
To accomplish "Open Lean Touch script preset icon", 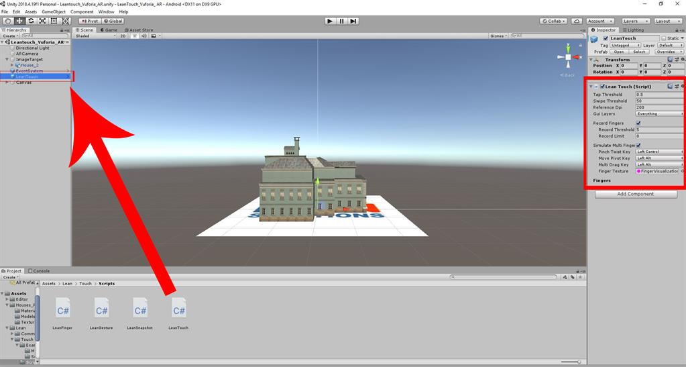I will tap(677, 87).
